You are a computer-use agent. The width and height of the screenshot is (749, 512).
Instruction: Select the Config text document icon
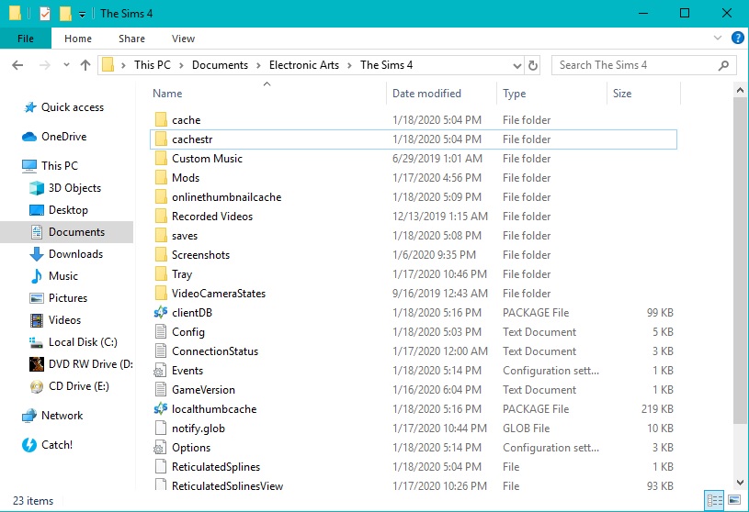tap(161, 332)
